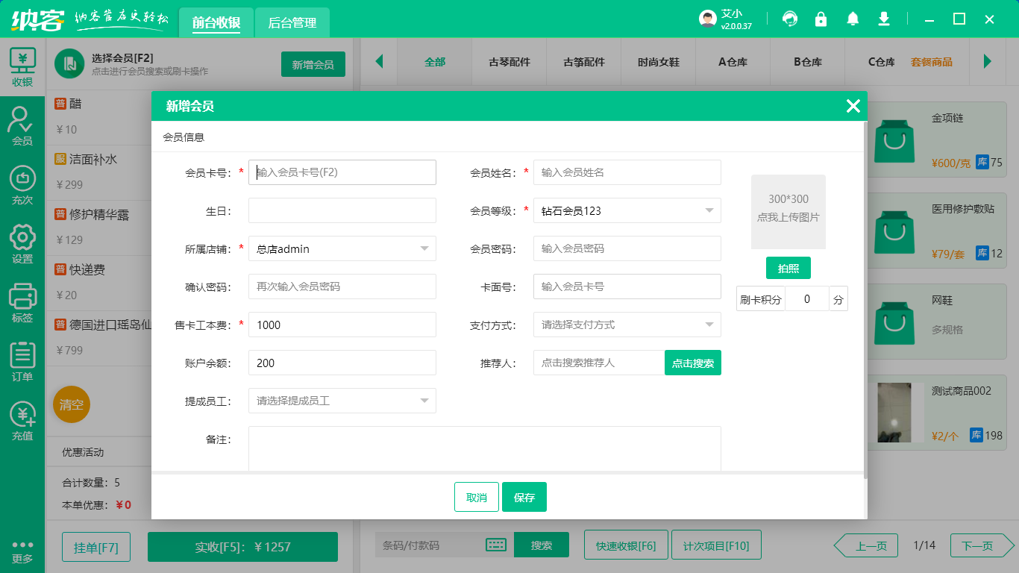Open the 充次 recharge-times sidebar icon
The height and width of the screenshot is (573, 1019).
22,185
